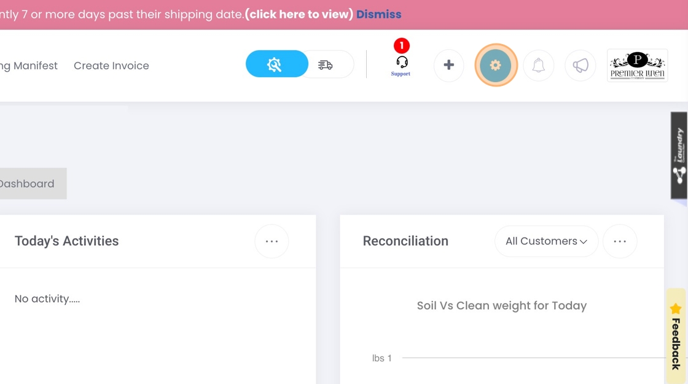Open the Feedback star side tab
Screen dimensions: 688x384
click(676, 336)
